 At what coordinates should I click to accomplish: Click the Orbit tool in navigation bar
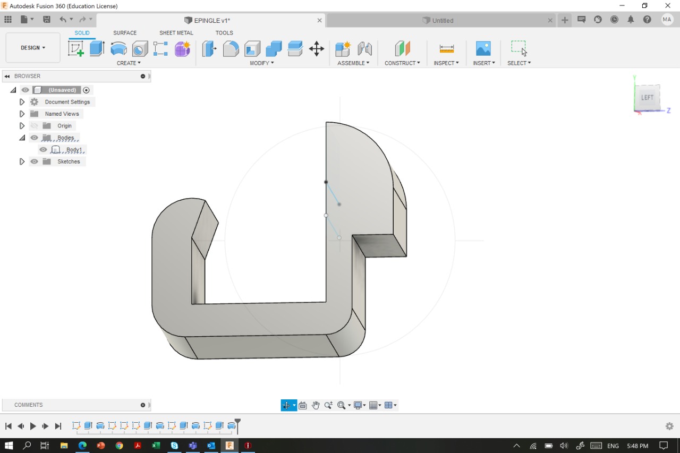click(x=286, y=405)
